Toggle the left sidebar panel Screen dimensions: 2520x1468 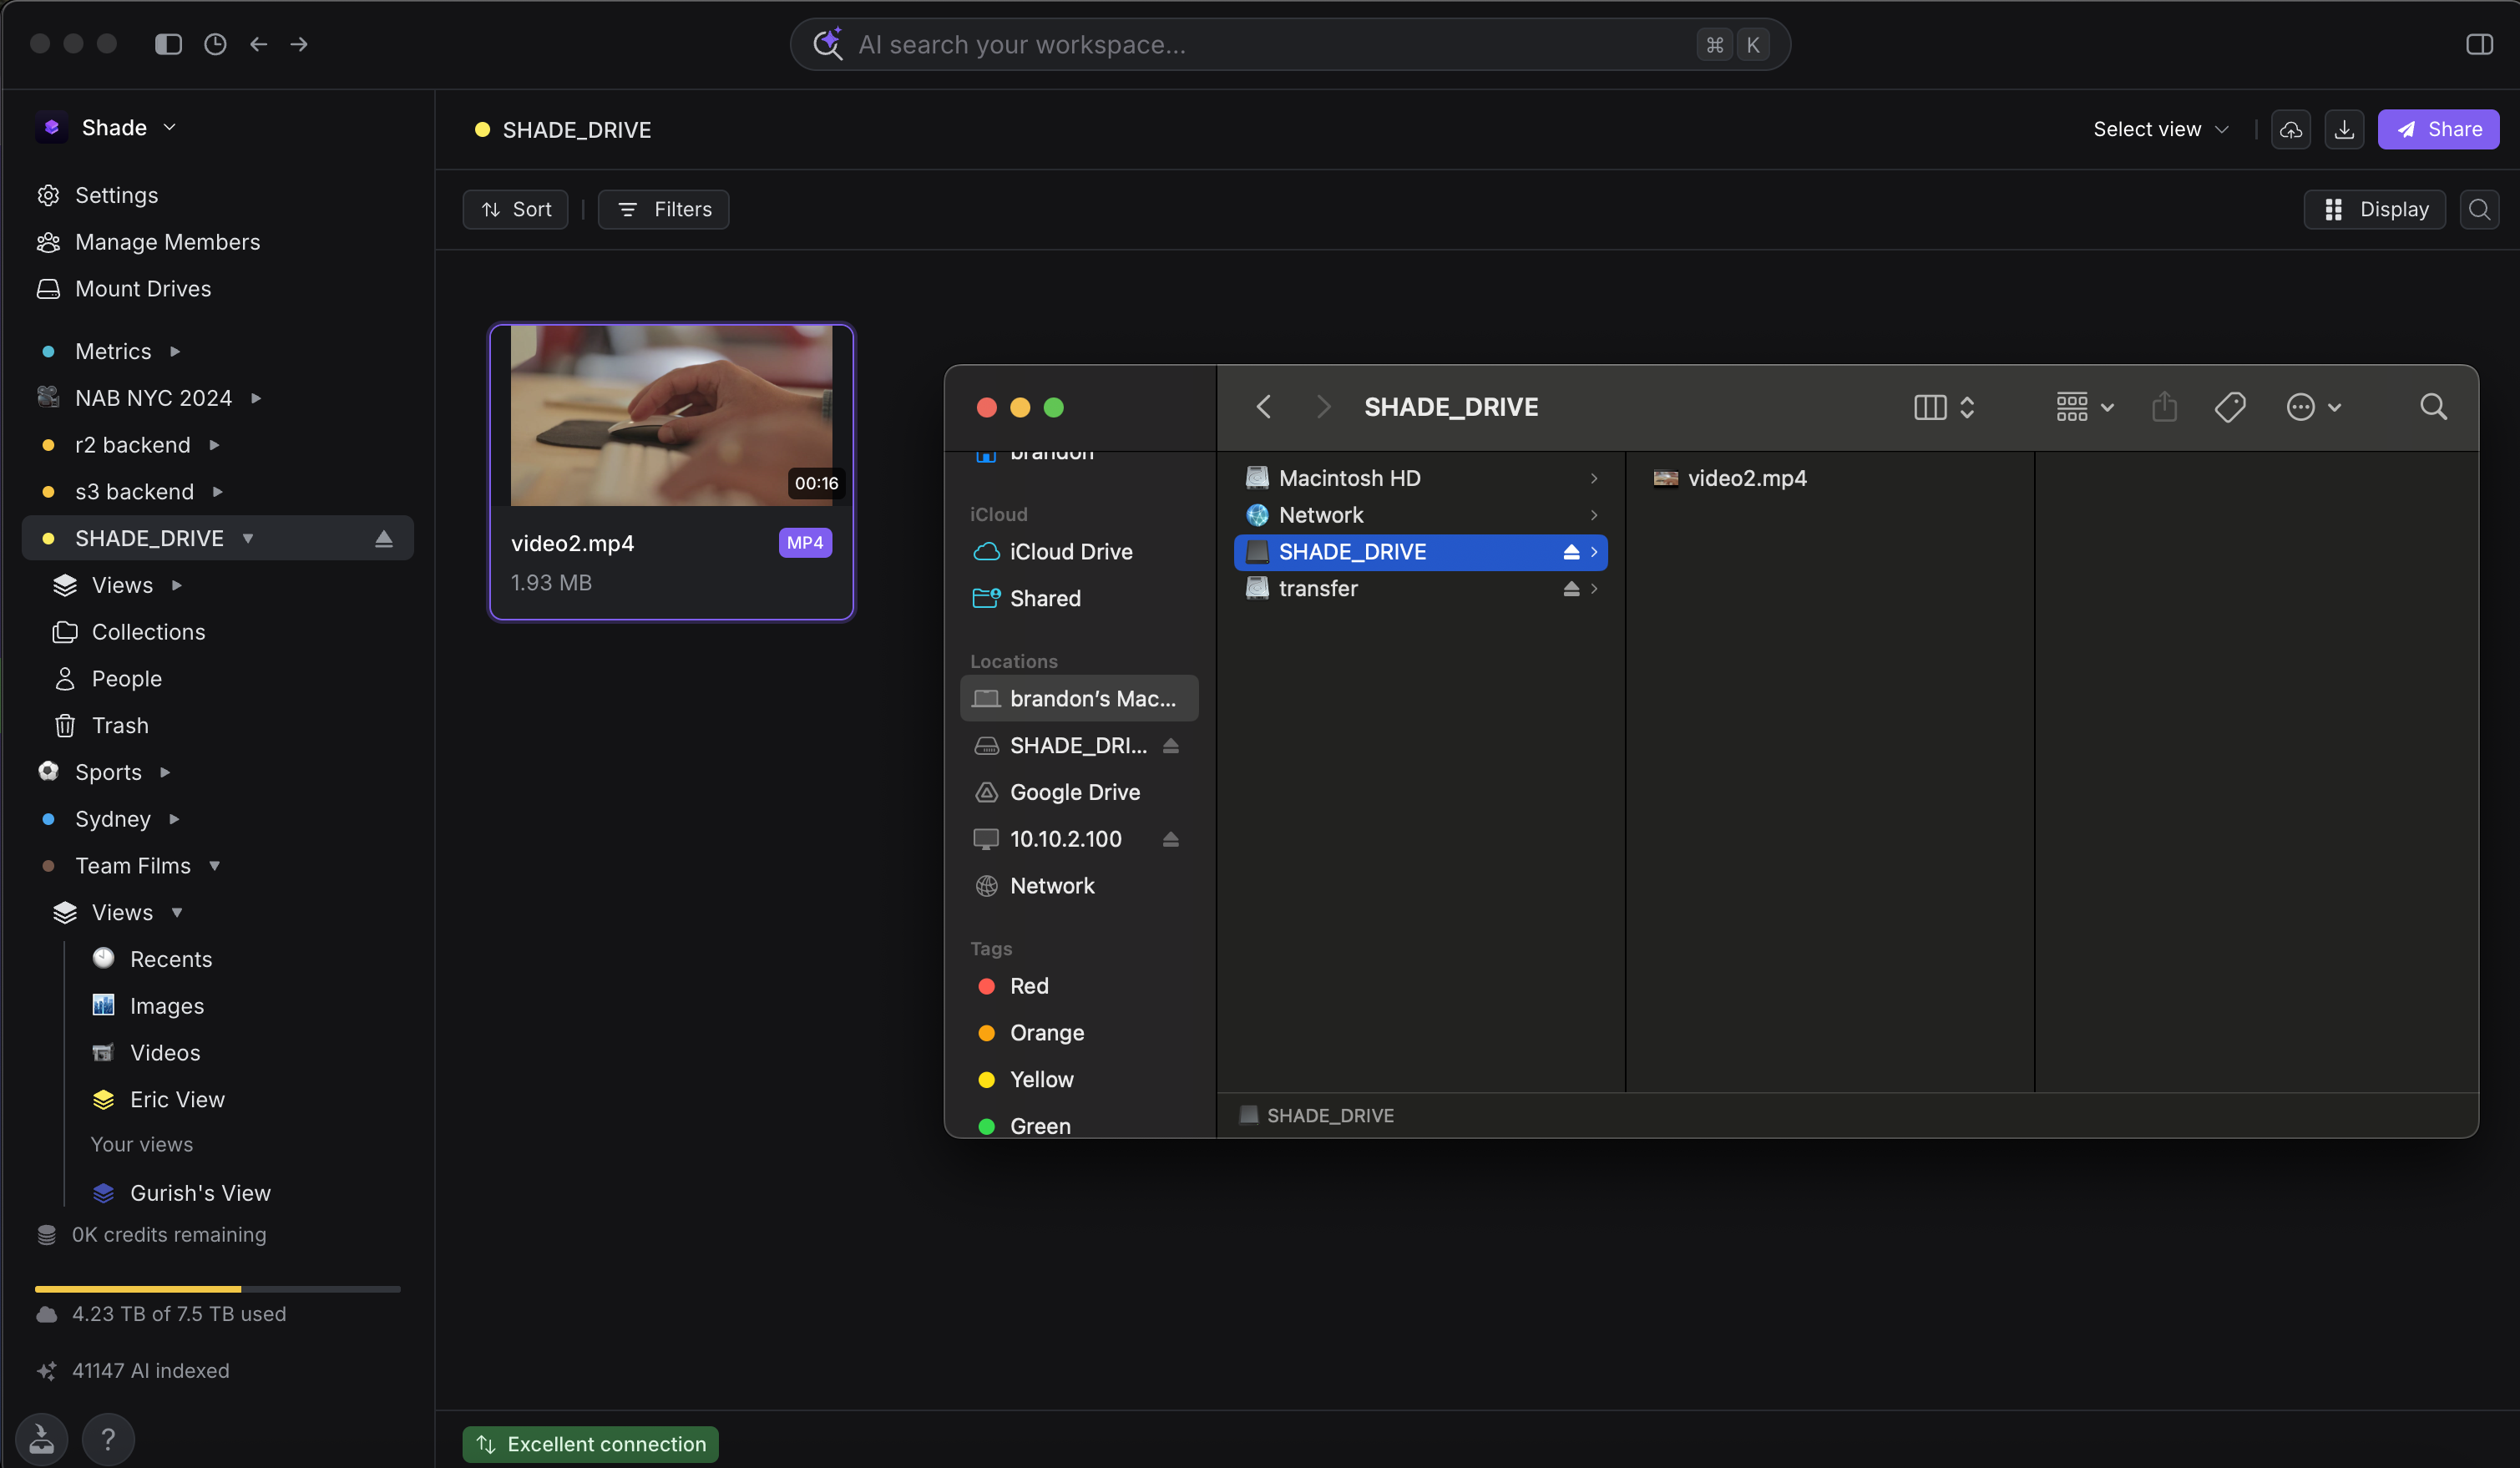(168, 44)
